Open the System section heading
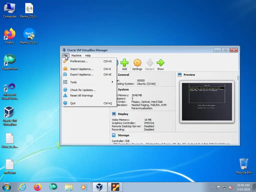 (123, 89)
